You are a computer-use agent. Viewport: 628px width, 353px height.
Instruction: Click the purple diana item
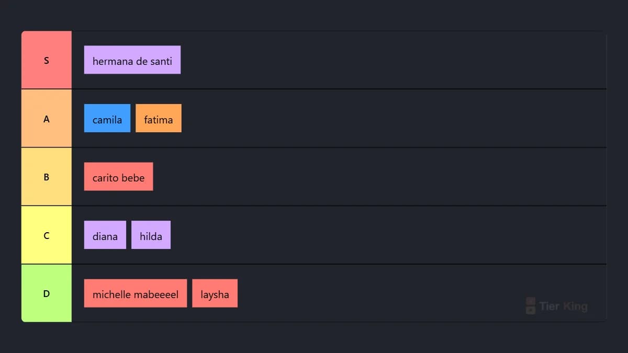105,235
